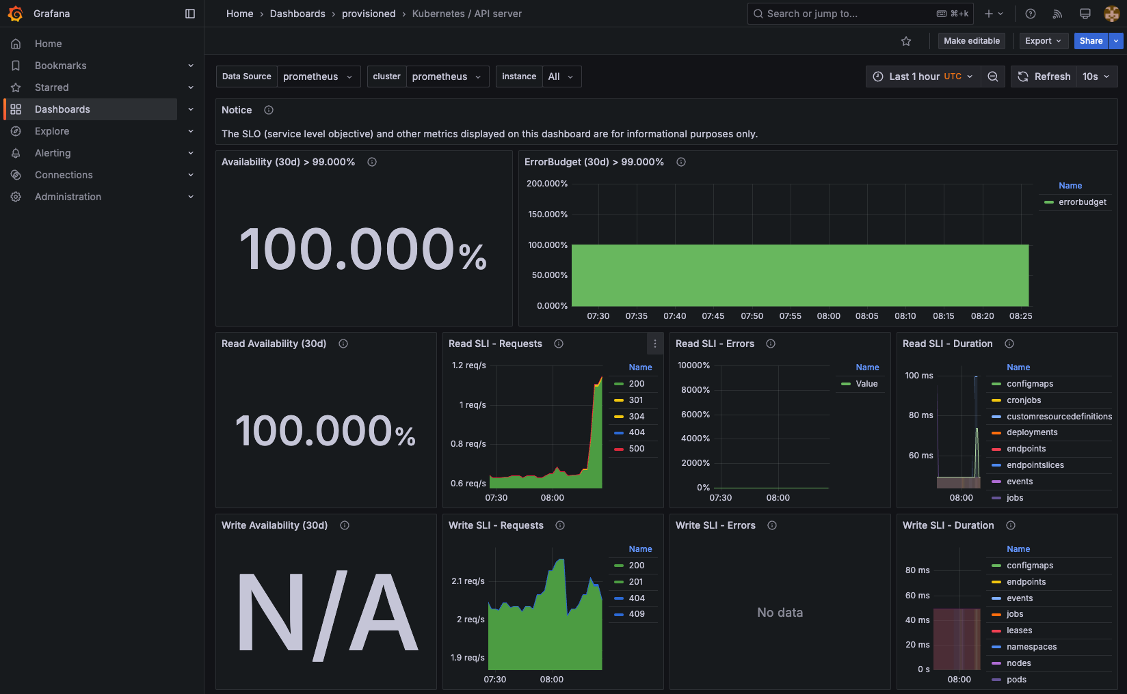Open the Explore section
This screenshot has height=694, width=1127.
coord(52,130)
